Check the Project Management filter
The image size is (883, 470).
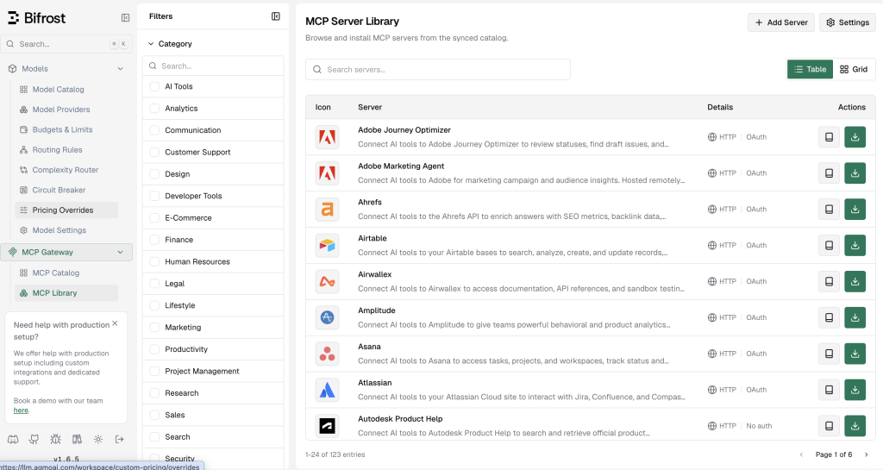(x=154, y=371)
